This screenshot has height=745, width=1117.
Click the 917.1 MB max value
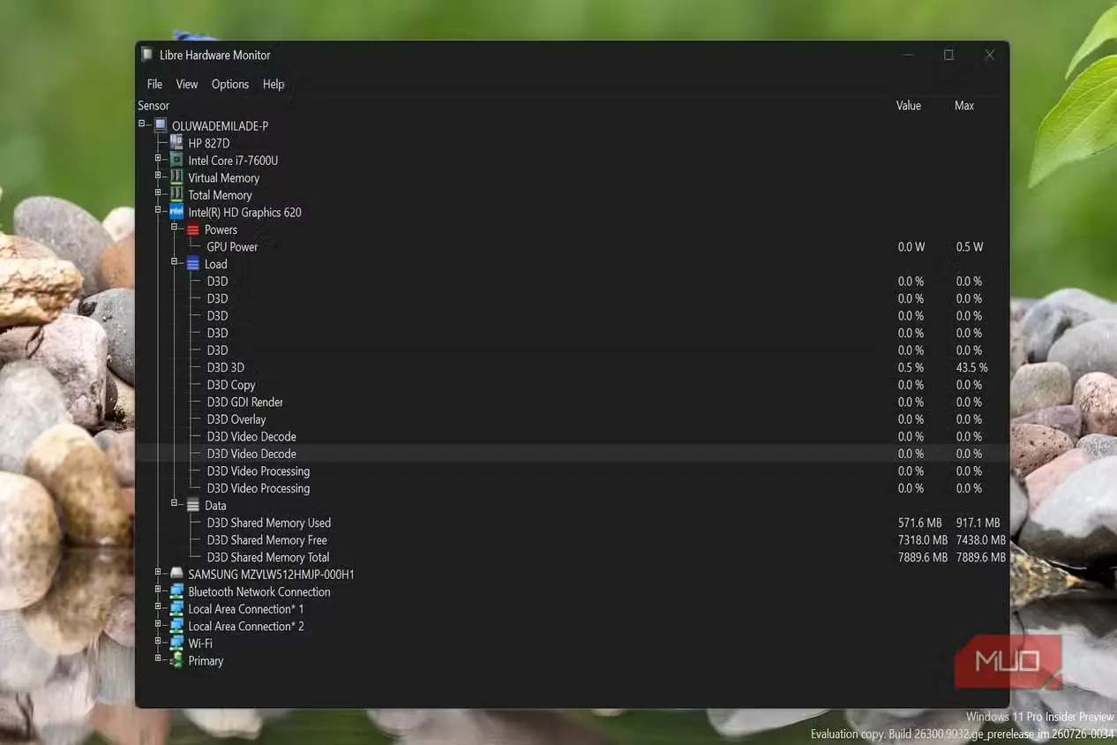[x=978, y=523]
